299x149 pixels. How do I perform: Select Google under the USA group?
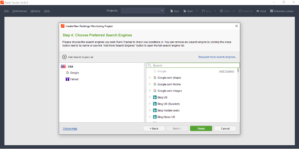pos(74,73)
